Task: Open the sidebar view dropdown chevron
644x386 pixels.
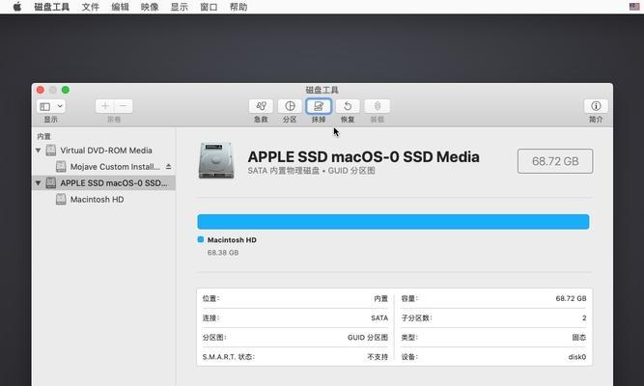Action: coord(60,106)
